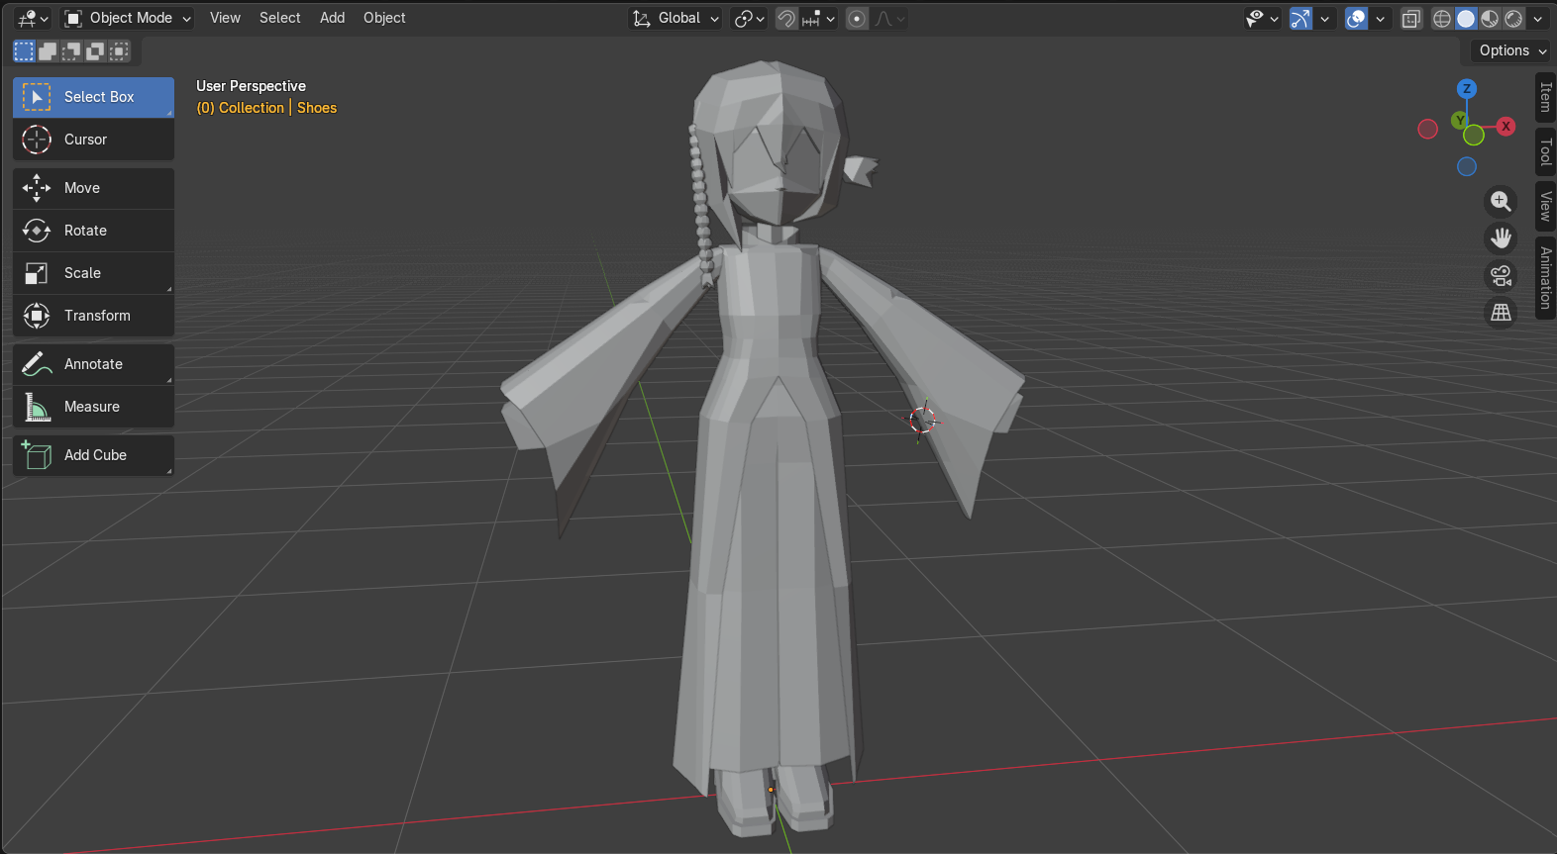Click the Select Box tool button

(x=93, y=97)
